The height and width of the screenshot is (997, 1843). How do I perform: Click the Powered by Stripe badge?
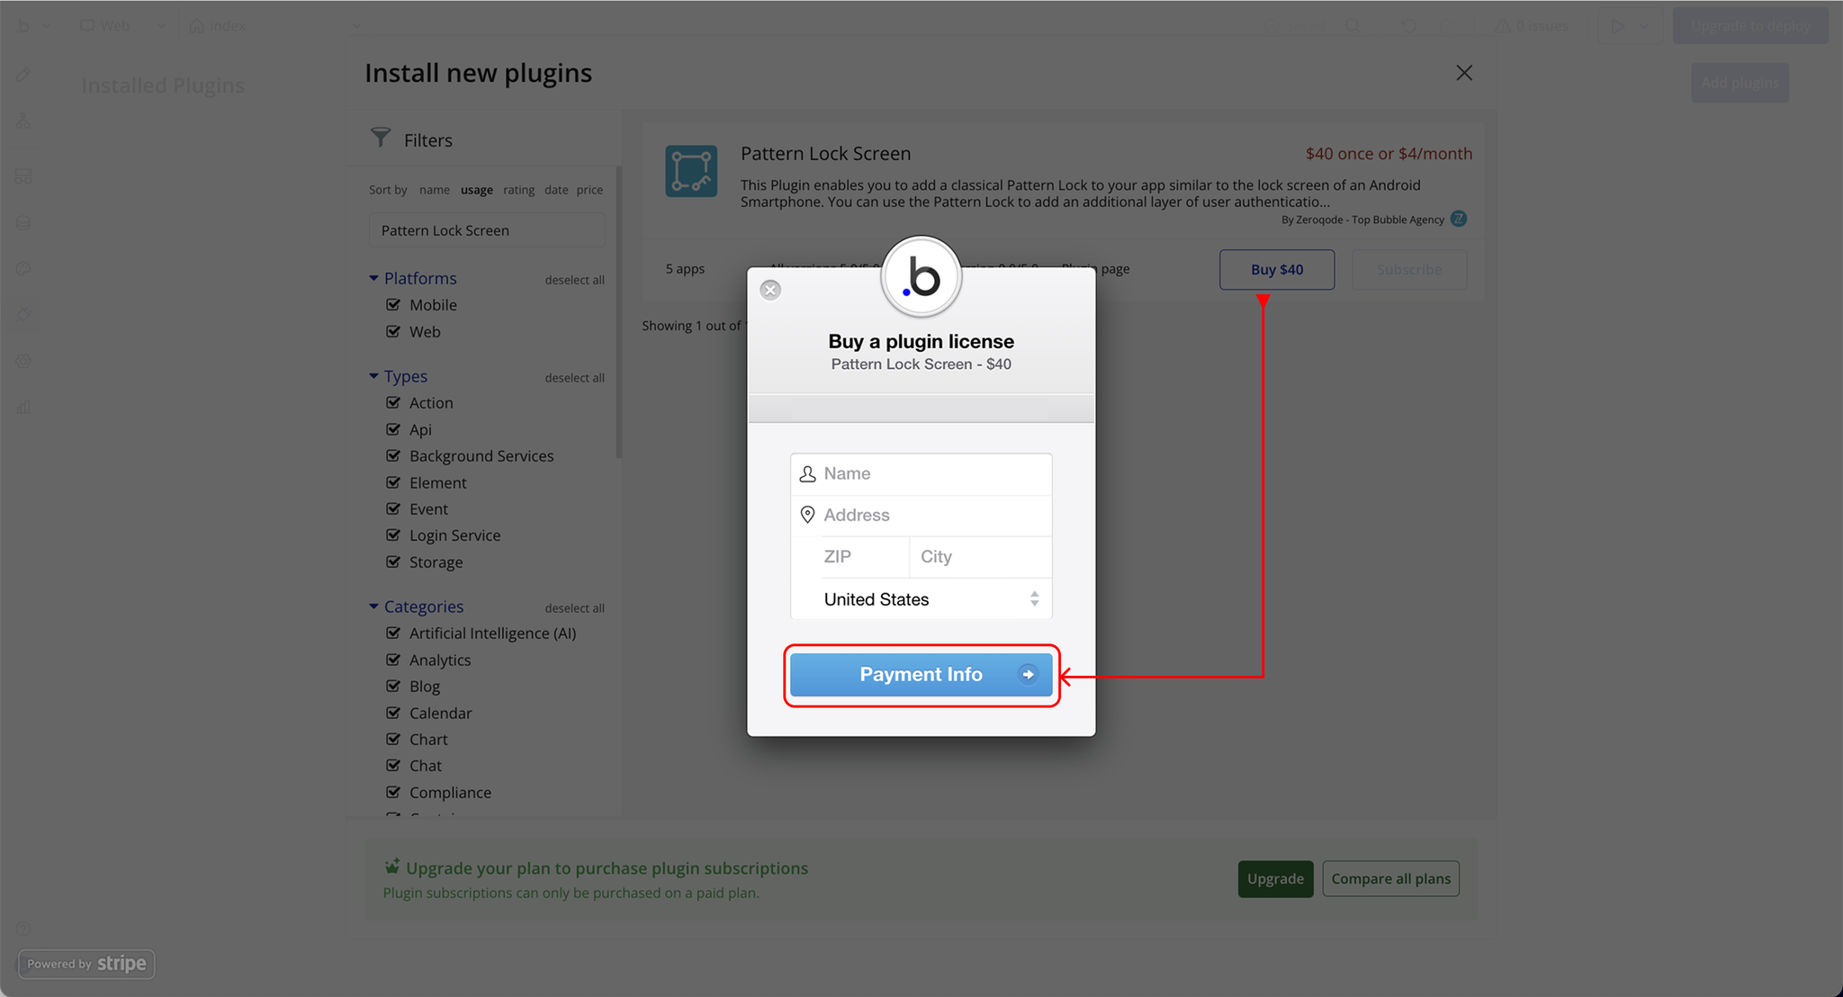pyautogui.click(x=86, y=964)
